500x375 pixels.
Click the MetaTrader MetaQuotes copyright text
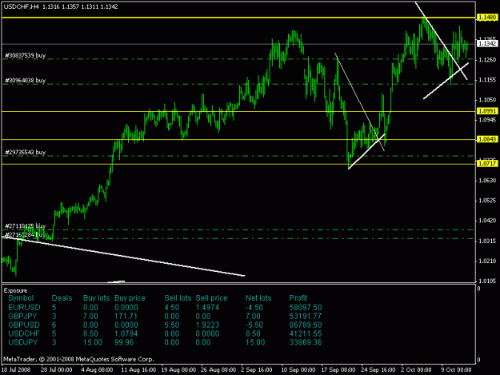tap(78, 359)
